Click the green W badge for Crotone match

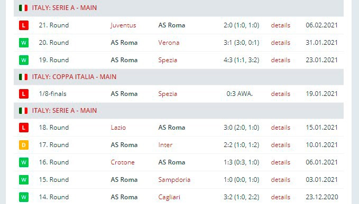pos(24,162)
